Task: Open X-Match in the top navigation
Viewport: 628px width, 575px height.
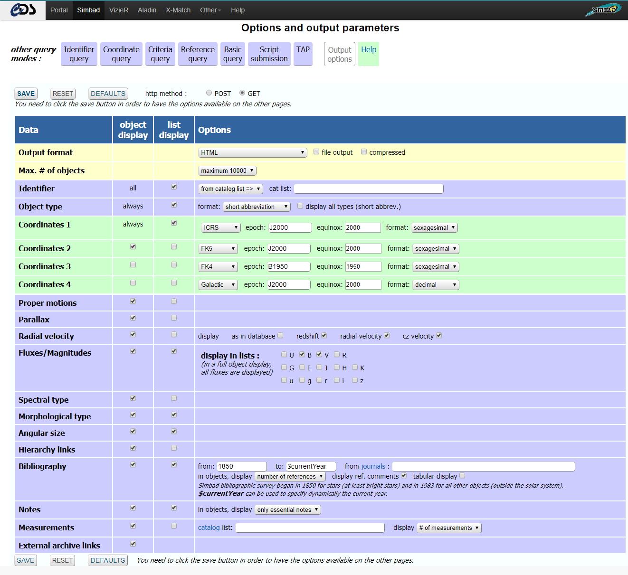Action: pos(178,10)
